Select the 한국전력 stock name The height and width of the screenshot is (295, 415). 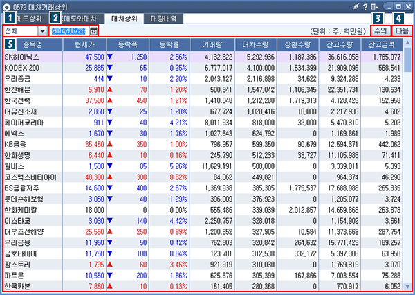click(x=17, y=100)
